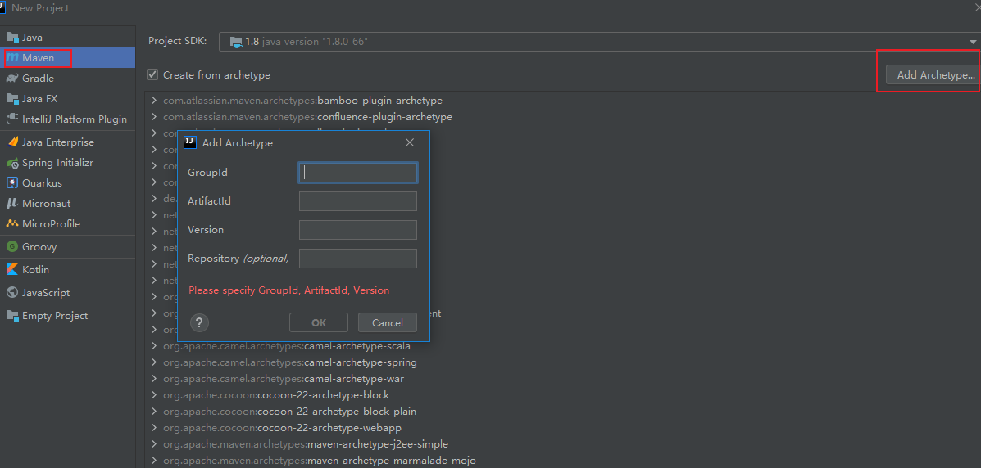The image size is (981, 468).
Task: Focus the Version input field
Action: [x=358, y=230]
